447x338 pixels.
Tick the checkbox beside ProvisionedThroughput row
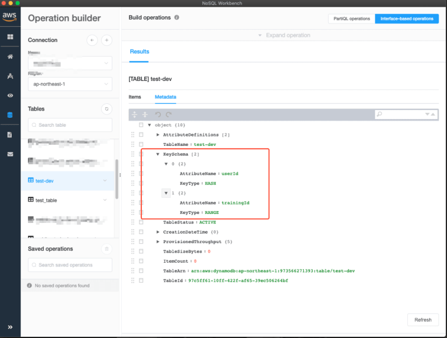click(x=141, y=241)
